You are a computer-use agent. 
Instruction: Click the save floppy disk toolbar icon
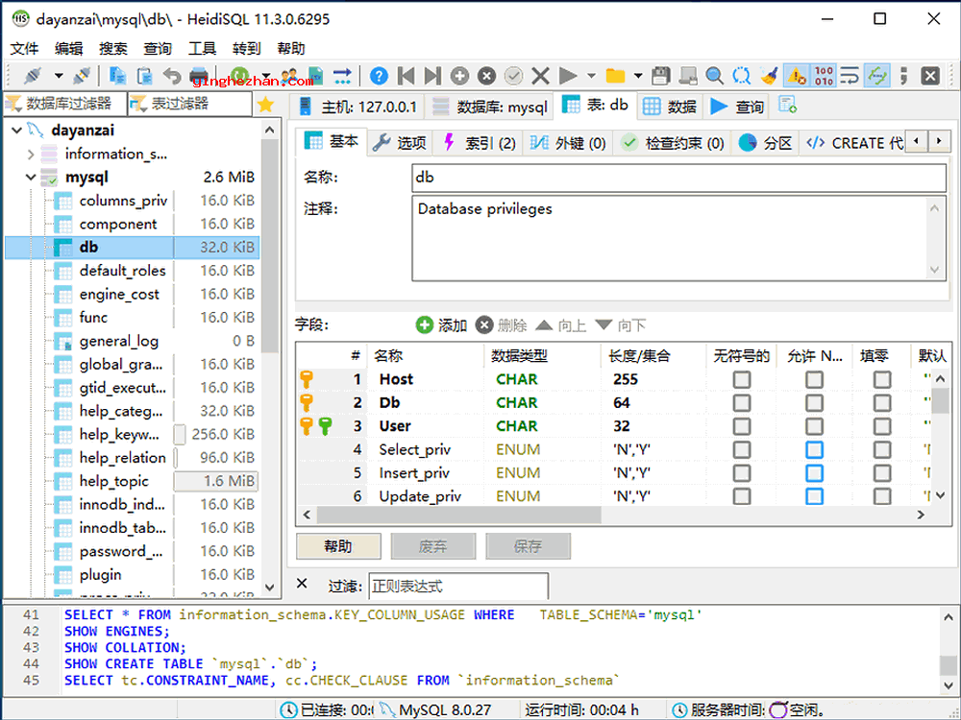pyautogui.click(x=660, y=76)
